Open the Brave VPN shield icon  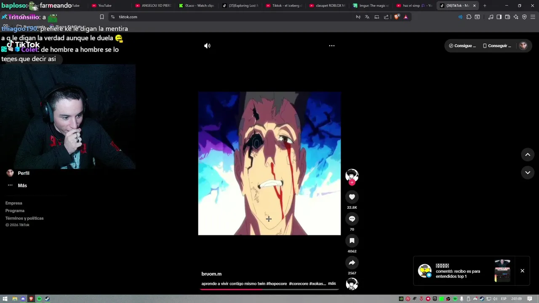pos(524,17)
